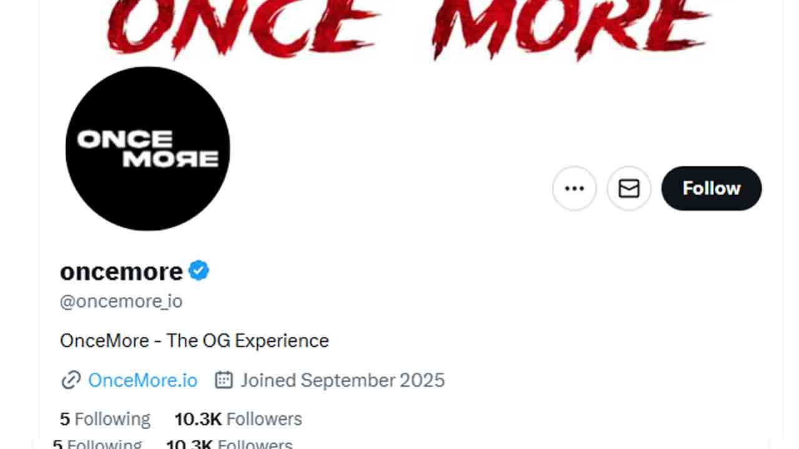Open the OnceMore.io website link
The width and height of the screenshot is (799, 449).
tap(142, 380)
